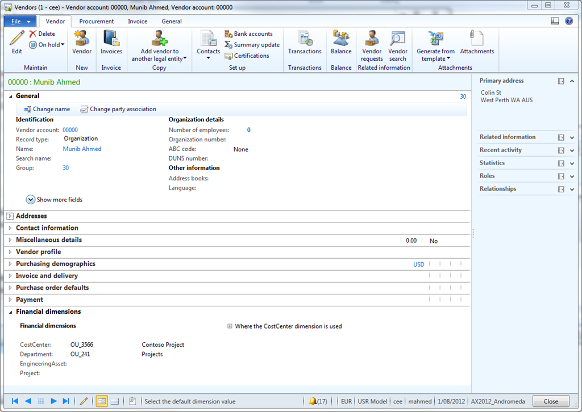This screenshot has width=582, height=412.
Task: Switch to the Invoice tab
Action: click(x=138, y=22)
